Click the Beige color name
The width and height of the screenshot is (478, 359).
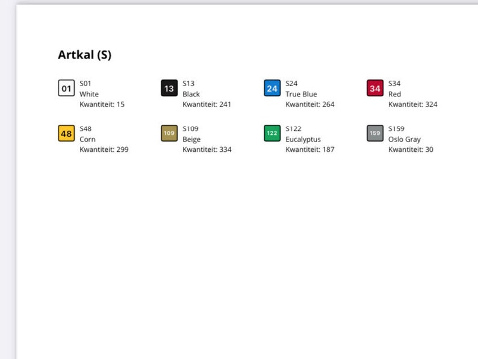pos(191,139)
